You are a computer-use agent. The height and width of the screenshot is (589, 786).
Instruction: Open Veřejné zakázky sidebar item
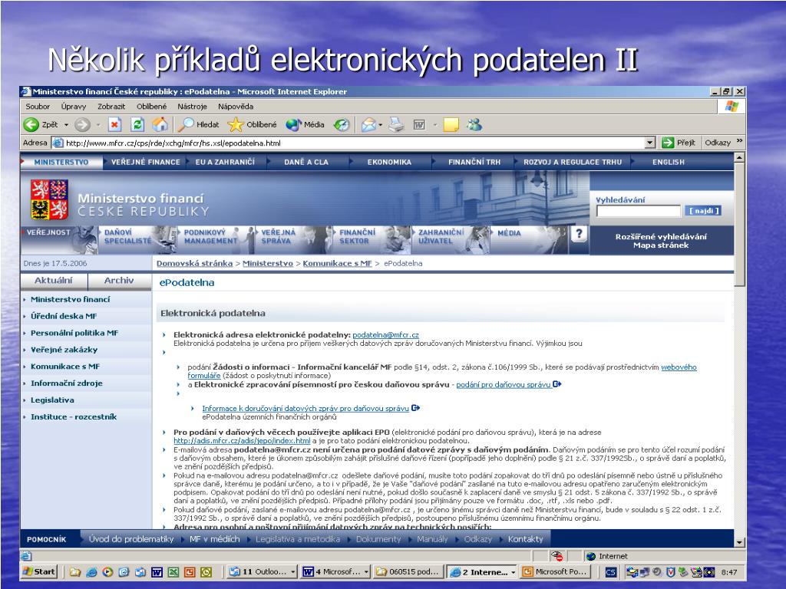pyautogui.click(x=64, y=350)
